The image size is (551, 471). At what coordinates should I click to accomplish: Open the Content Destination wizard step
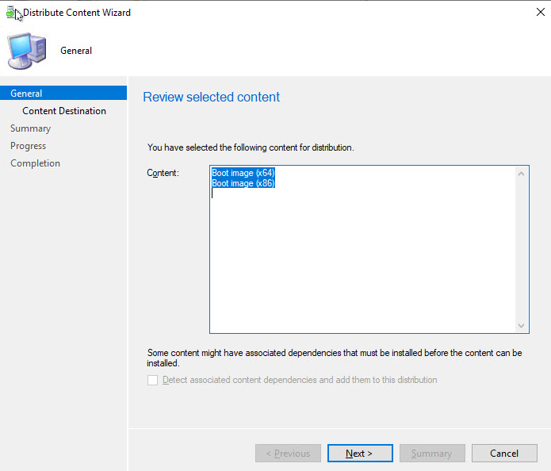tap(64, 111)
